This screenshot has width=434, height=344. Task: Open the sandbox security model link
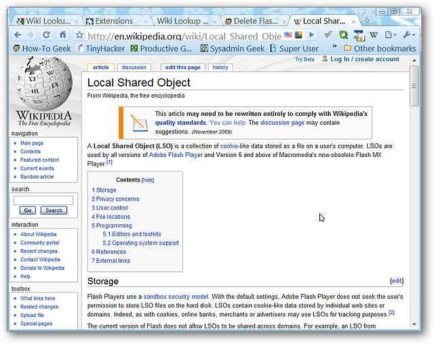176,297
